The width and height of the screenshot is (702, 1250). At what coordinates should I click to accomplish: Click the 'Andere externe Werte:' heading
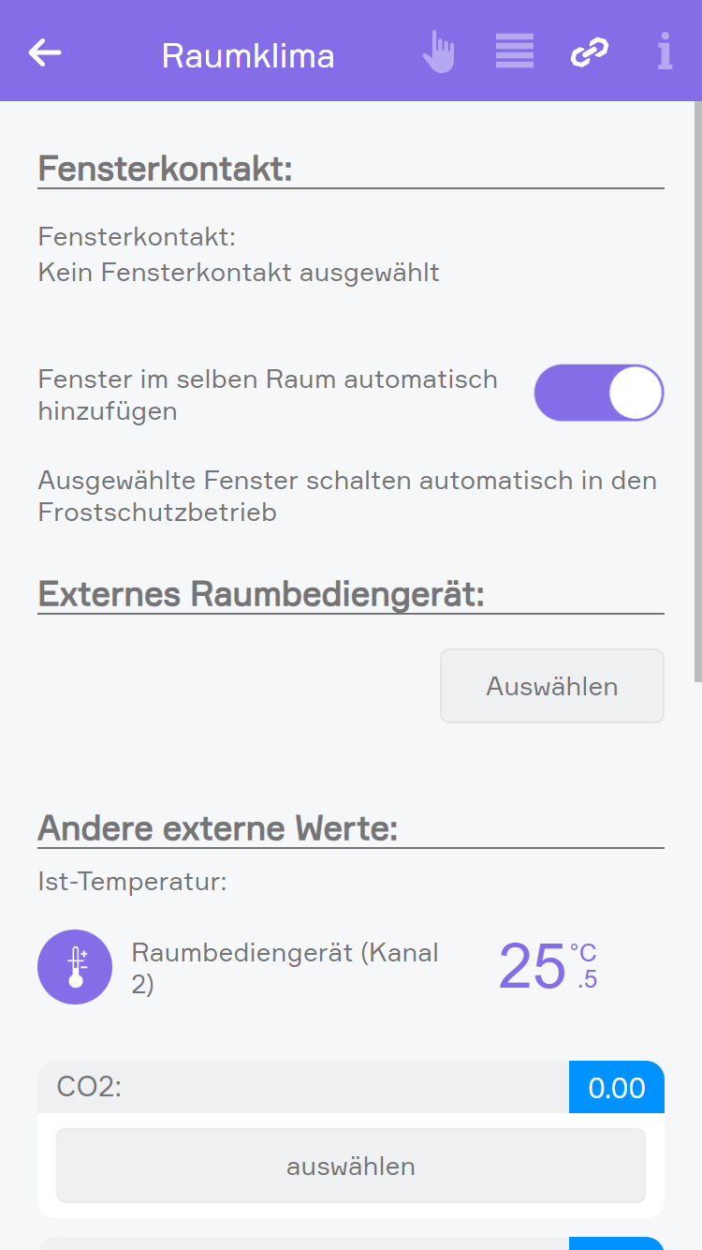(218, 828)
